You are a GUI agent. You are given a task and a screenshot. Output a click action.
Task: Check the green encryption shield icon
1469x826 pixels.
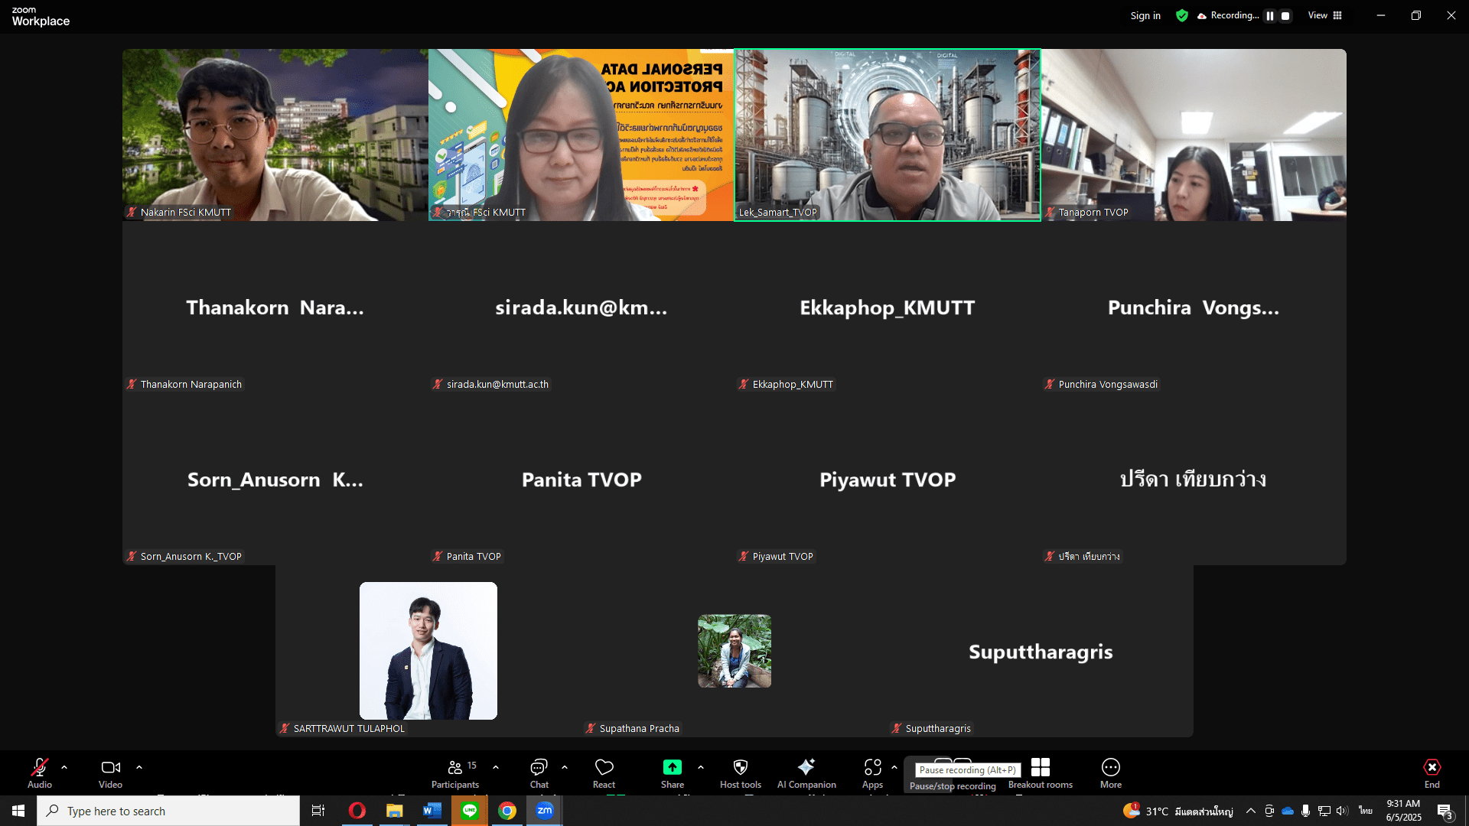[x=1182, y=16]
